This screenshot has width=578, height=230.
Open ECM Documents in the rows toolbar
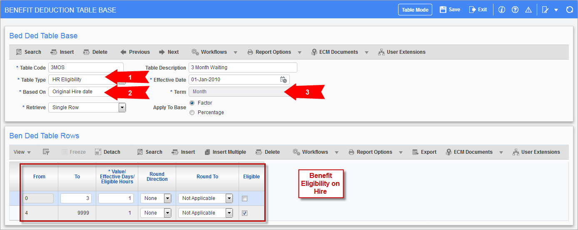469,152
